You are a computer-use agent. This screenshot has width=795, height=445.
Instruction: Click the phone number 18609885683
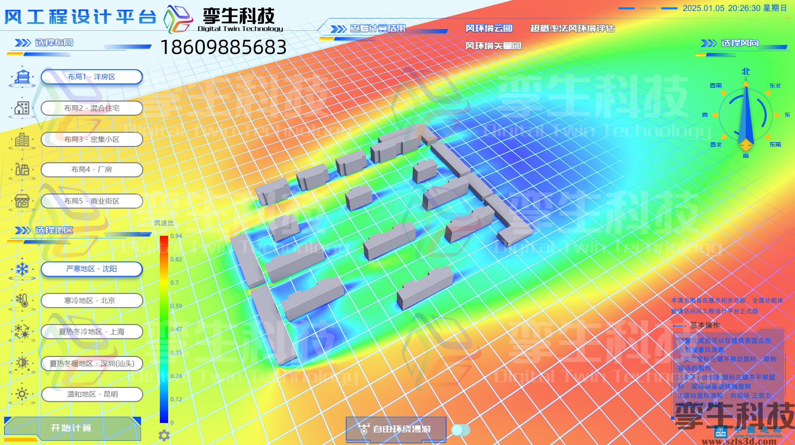223,47
